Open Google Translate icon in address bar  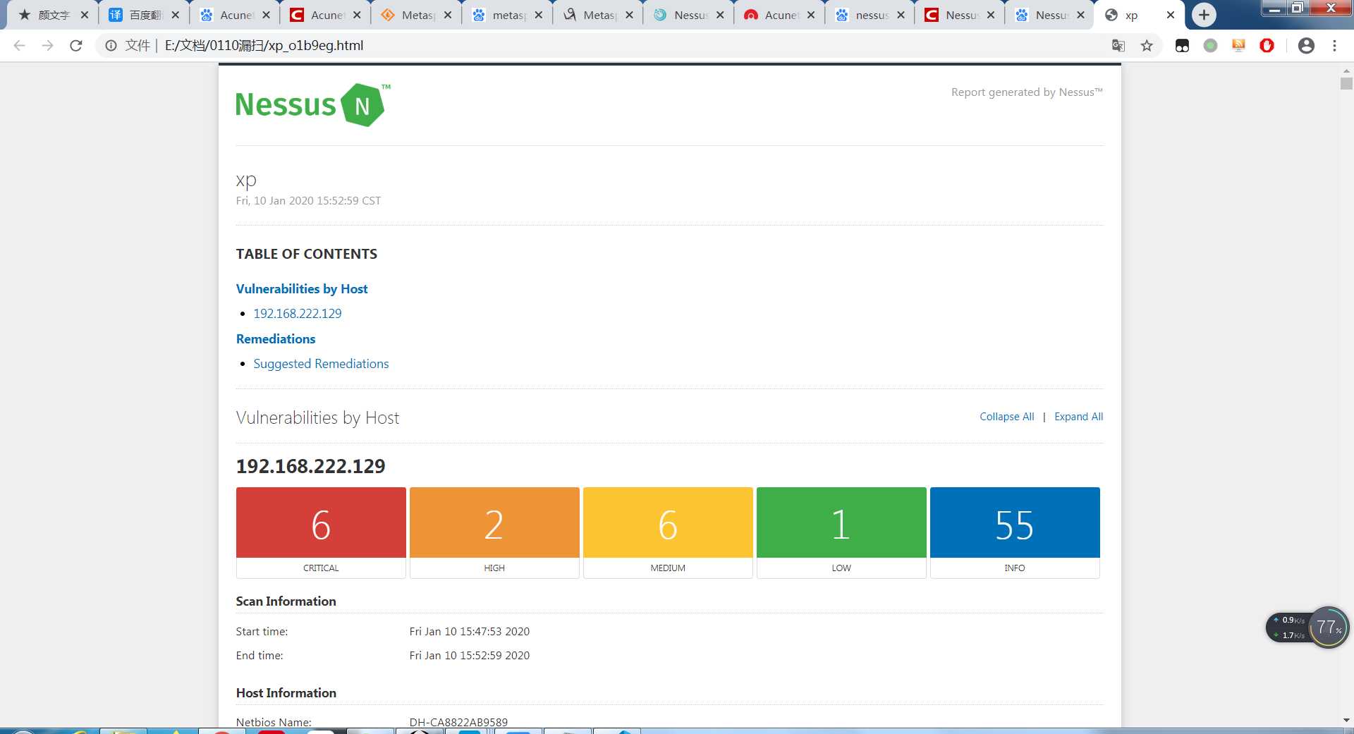[x=1118, y=46]
